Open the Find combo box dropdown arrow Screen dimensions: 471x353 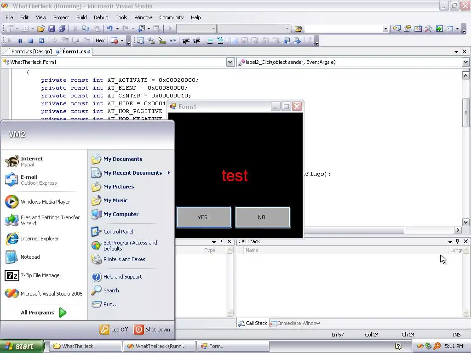tap(385, 29)
